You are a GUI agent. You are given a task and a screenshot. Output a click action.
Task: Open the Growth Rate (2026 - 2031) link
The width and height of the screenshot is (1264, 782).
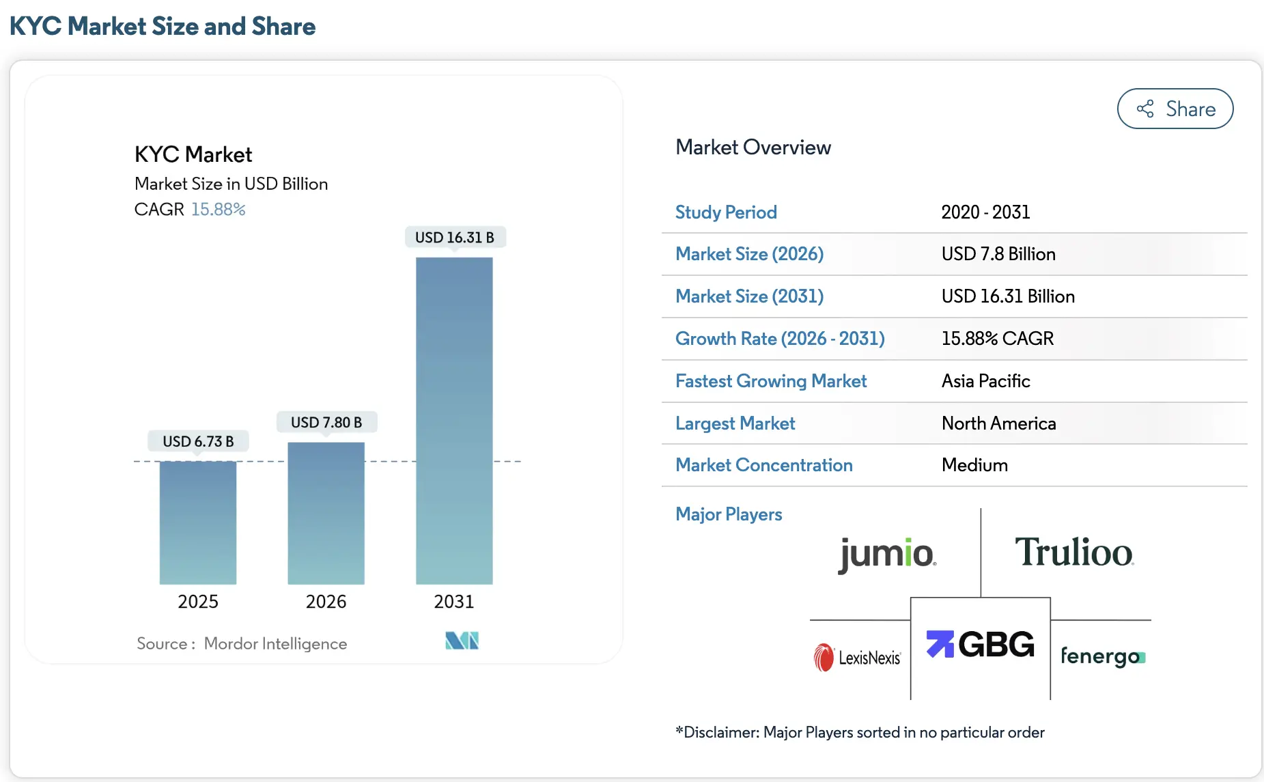780,339
